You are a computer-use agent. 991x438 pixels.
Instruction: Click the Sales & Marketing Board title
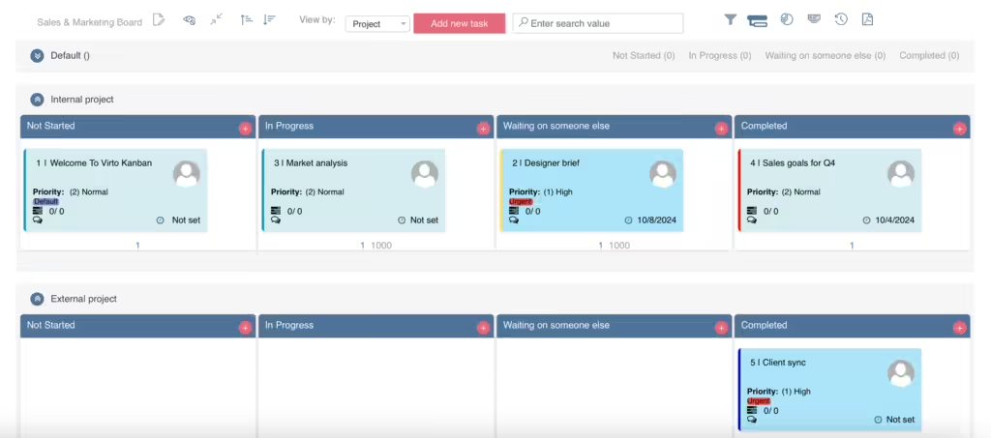(x=90, y=22)
